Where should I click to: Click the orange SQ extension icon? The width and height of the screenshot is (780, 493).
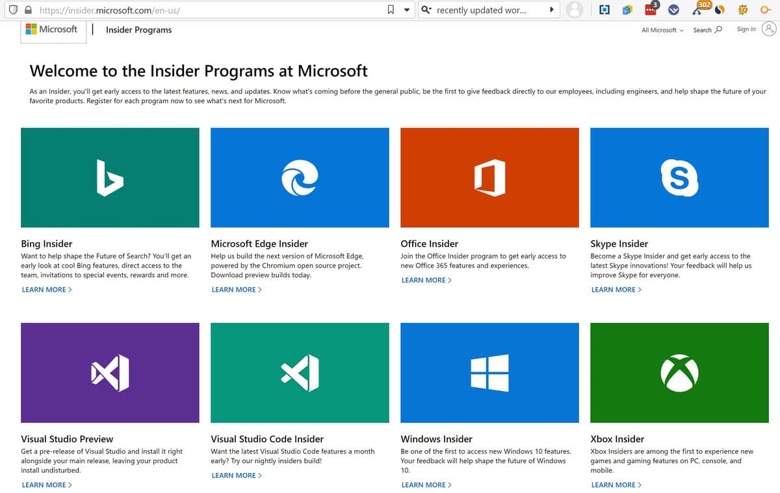coord(743,10)
